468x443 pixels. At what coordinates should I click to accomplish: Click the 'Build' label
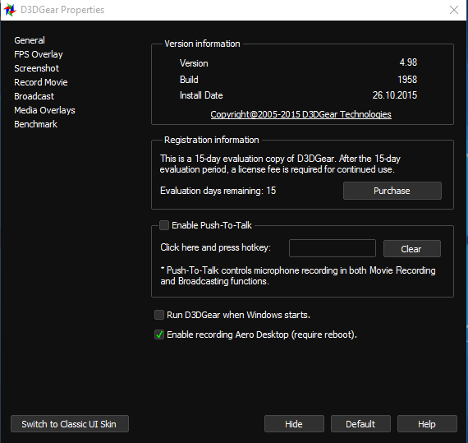coord(189,80)
